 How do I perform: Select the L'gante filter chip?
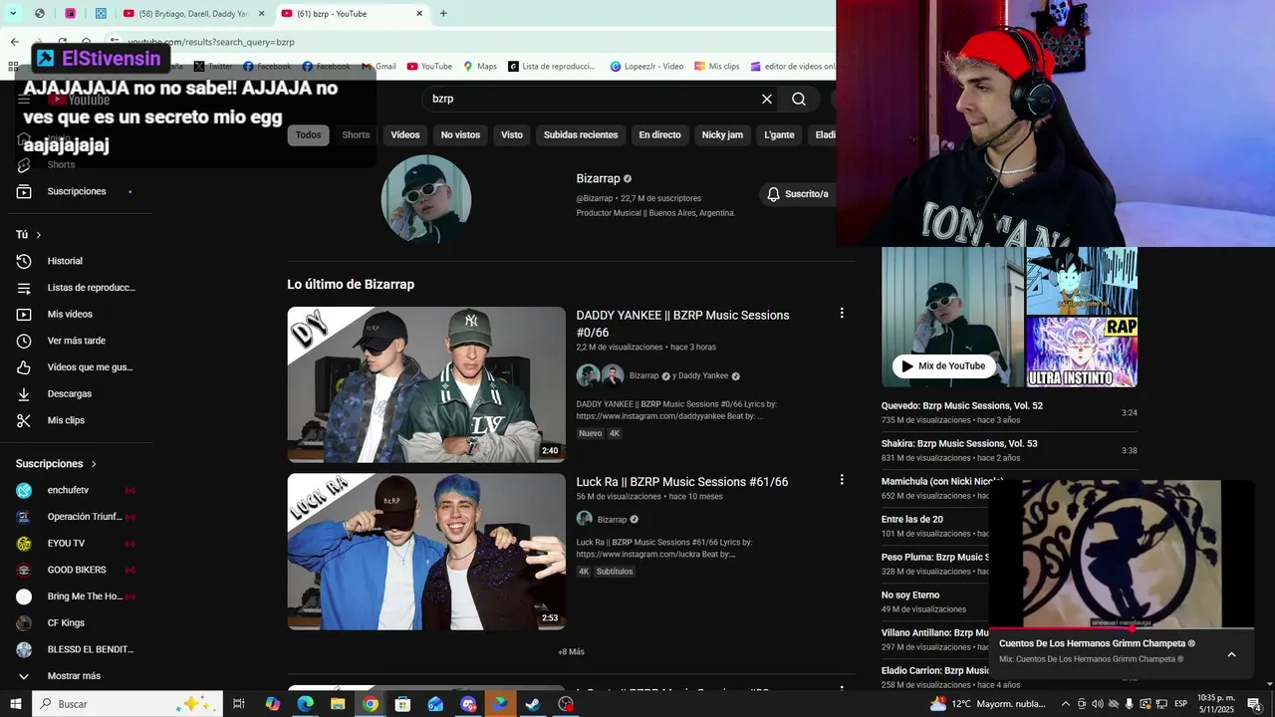coord(779,134)
